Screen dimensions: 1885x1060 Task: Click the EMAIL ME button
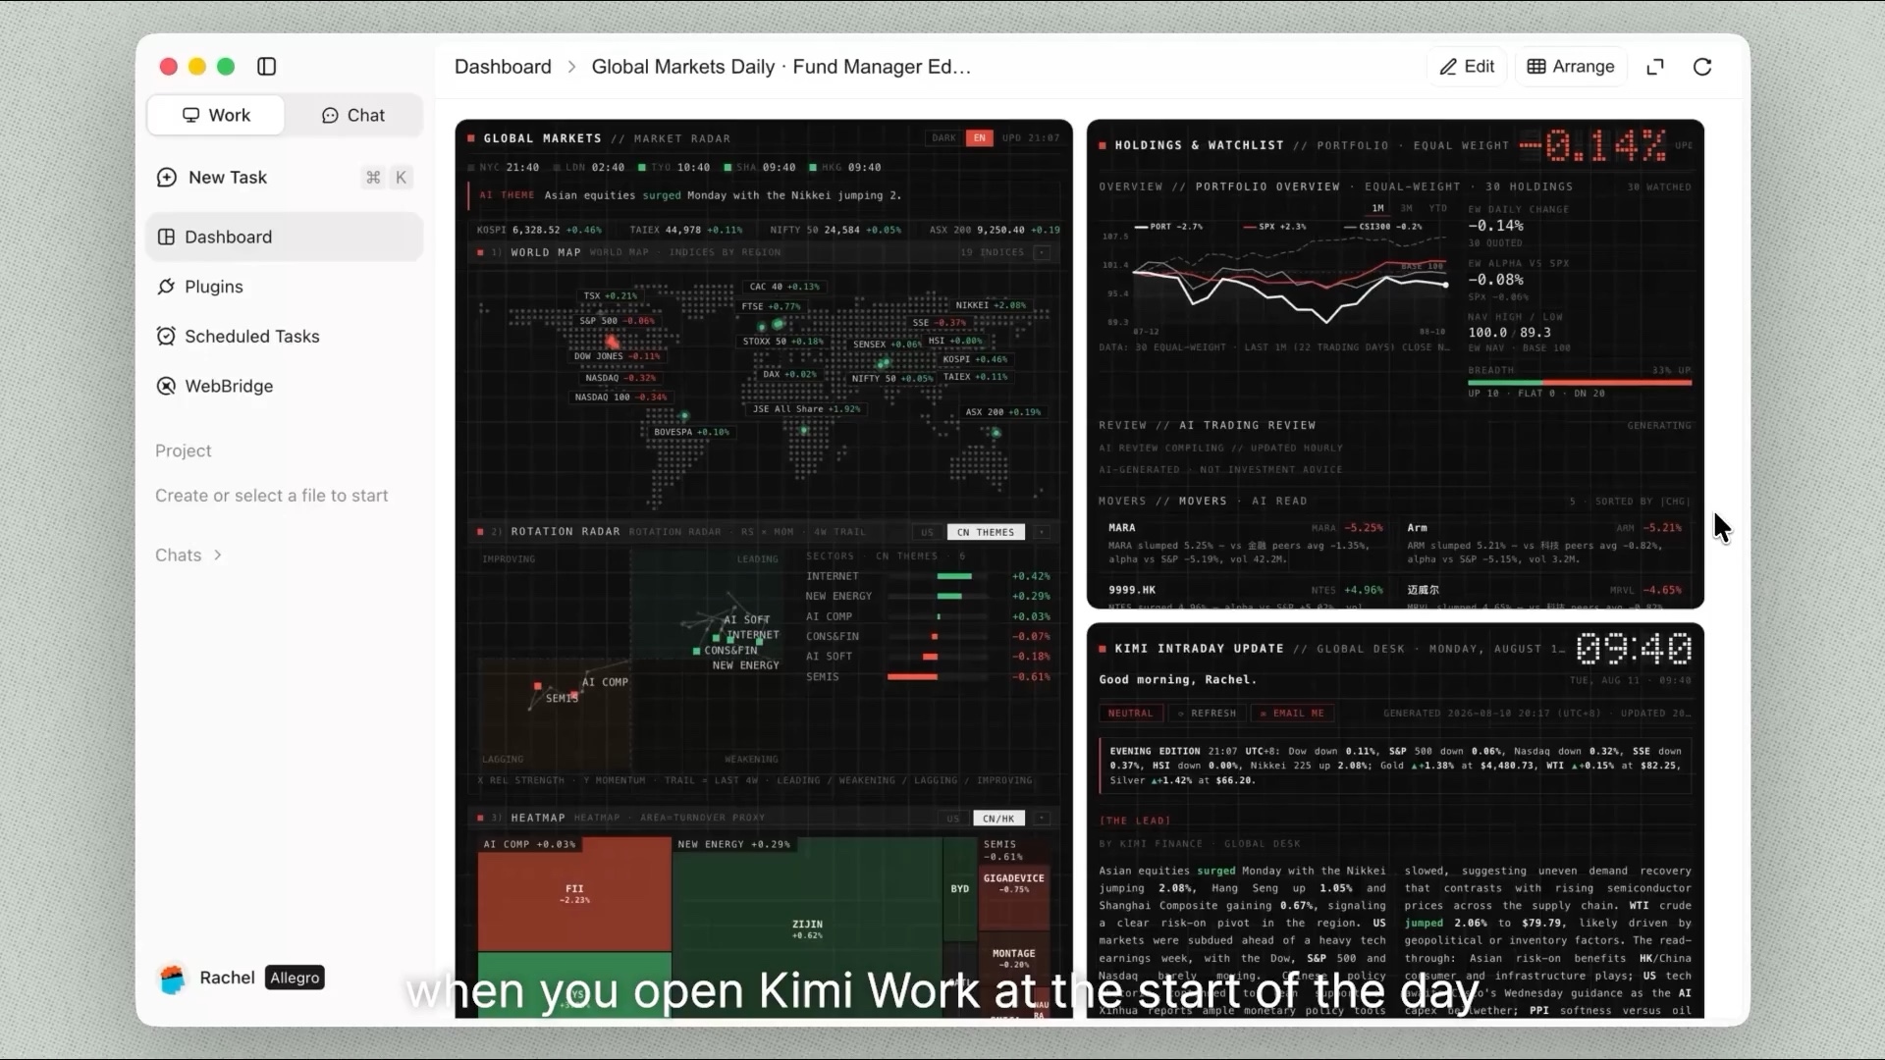click(x=1292, y=714)
